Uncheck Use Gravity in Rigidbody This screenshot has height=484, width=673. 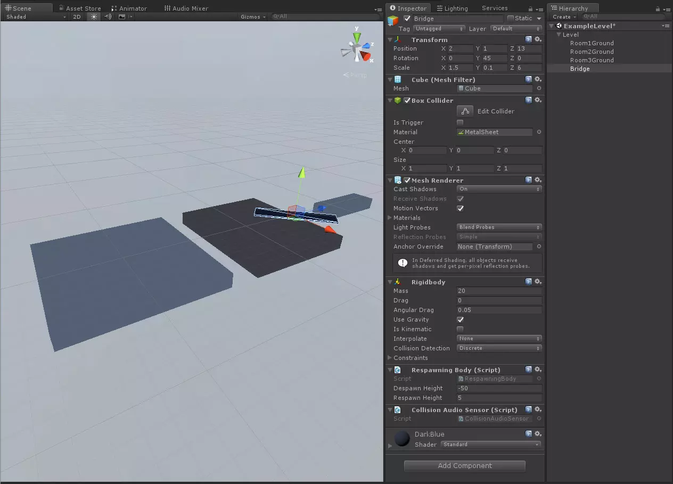coord(460,319)
